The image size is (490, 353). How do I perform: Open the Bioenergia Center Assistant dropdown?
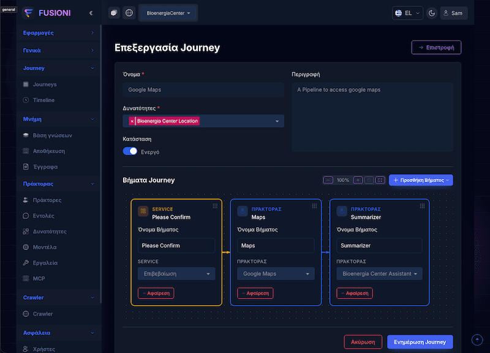379,274
